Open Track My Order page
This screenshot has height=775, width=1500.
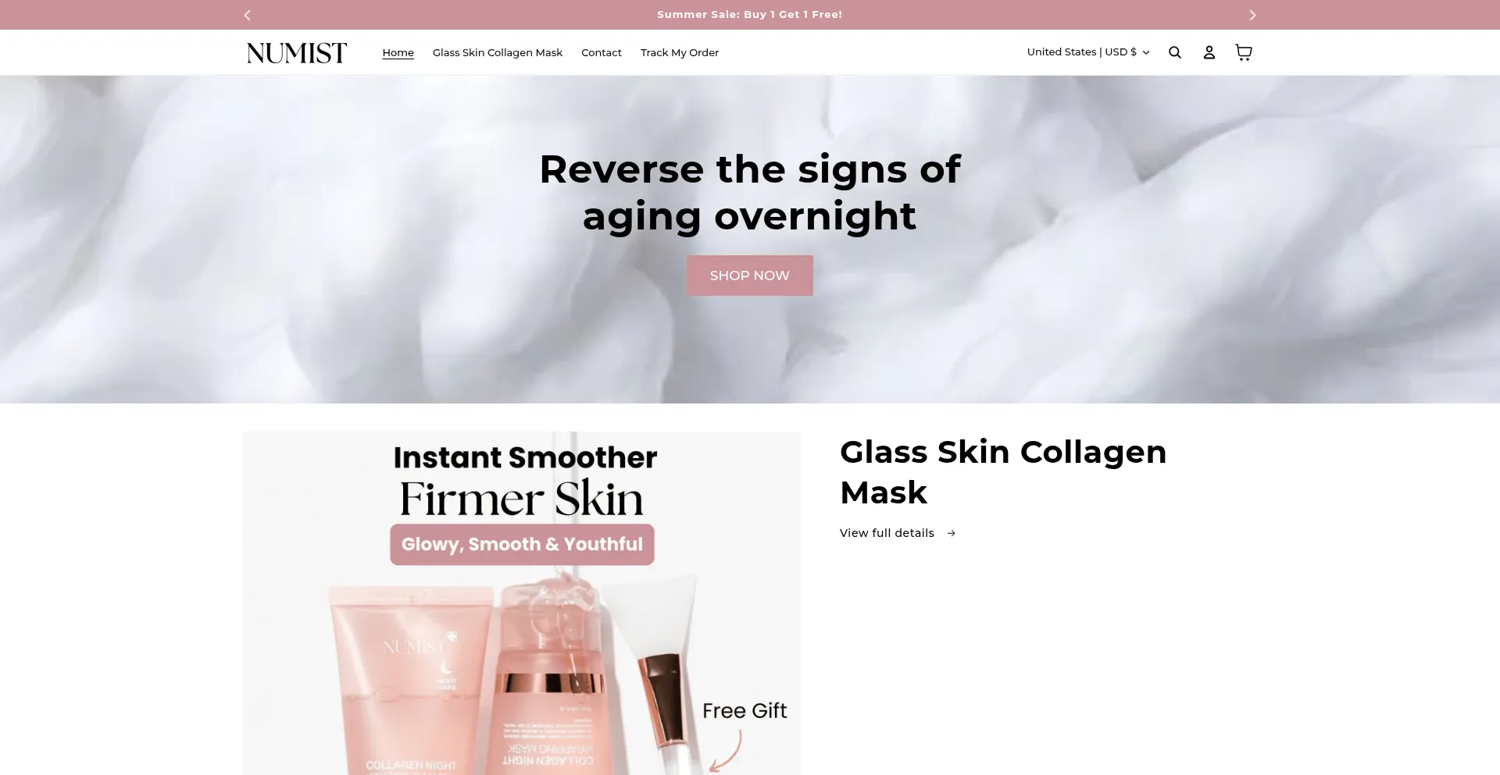click(679, 52)
